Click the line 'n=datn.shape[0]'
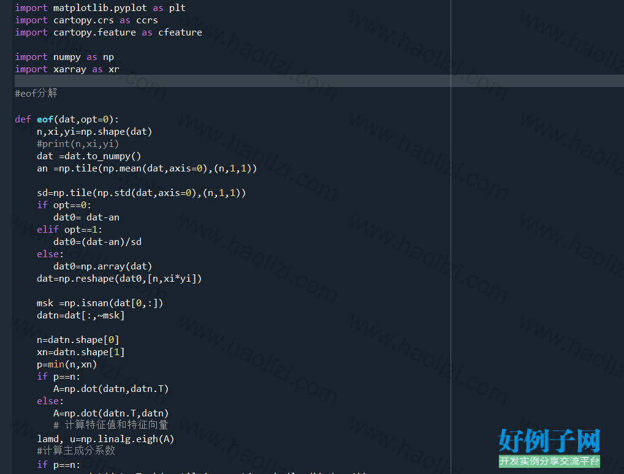The width and height of the screenshot is (624, 474). 78,340
